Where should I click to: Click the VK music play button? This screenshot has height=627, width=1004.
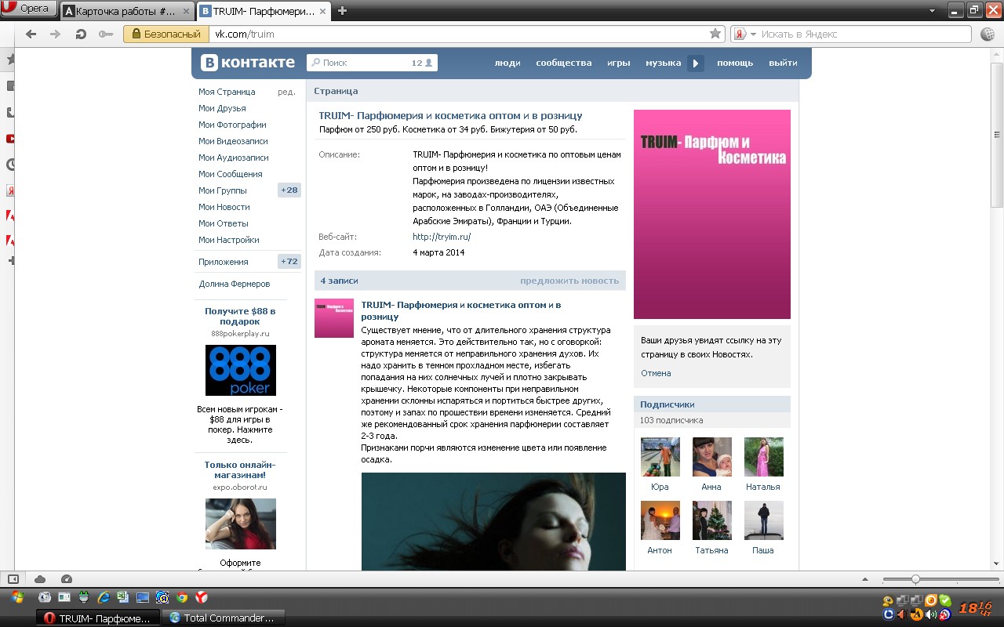point(696,63)
